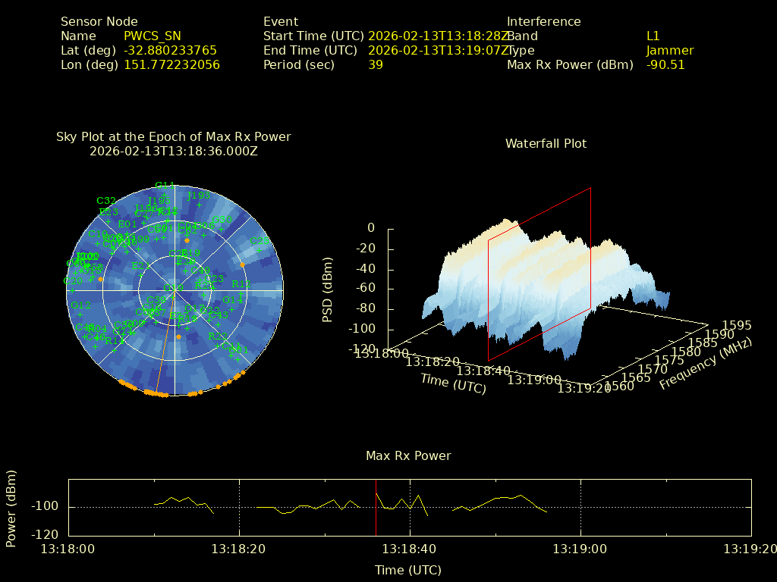The width and height of the screenshot is (777, 582).
Task: Select the C32 satellite marker
Action: click(x=106, y=201)
